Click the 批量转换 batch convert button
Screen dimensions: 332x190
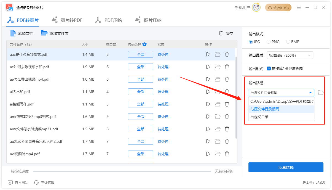coord(286,167)
